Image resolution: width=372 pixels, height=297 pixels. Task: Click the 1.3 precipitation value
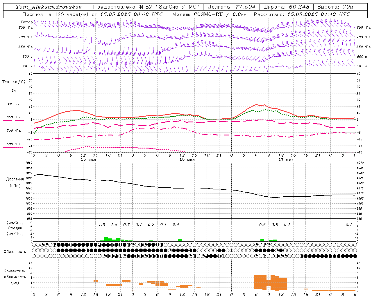coord(102,224)
